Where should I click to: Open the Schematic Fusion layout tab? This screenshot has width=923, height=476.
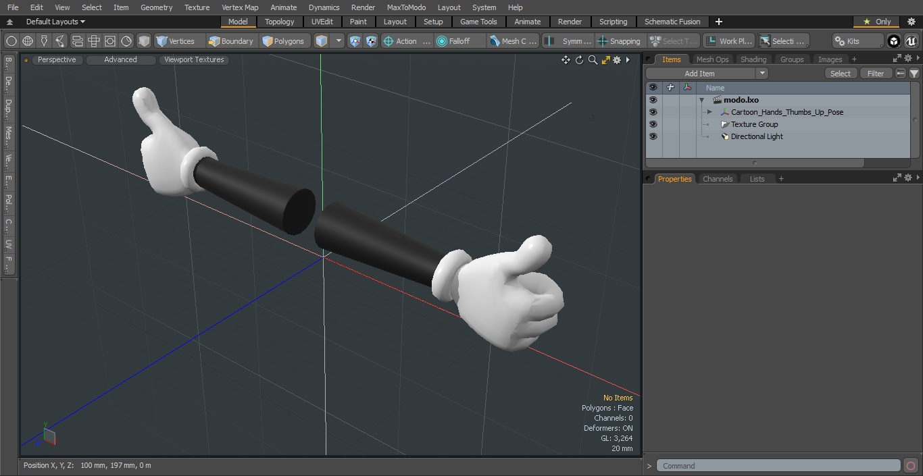click(672, 22)
